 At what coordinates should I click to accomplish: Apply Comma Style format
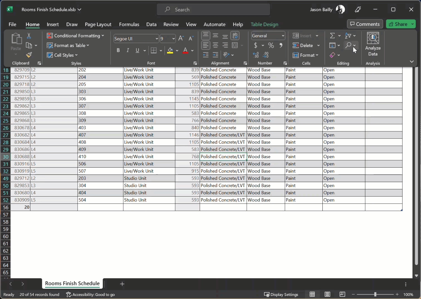point(281,45)
